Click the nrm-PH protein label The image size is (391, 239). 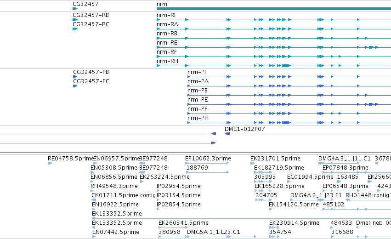point(198,118)
